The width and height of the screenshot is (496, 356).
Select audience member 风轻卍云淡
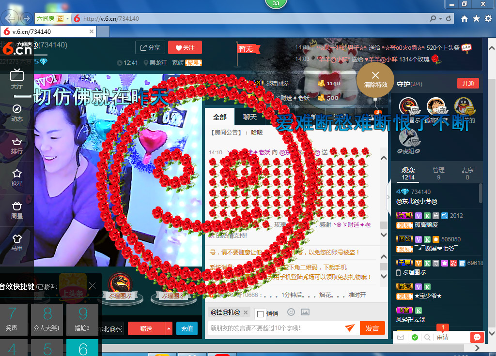click(x=411, y=320)
